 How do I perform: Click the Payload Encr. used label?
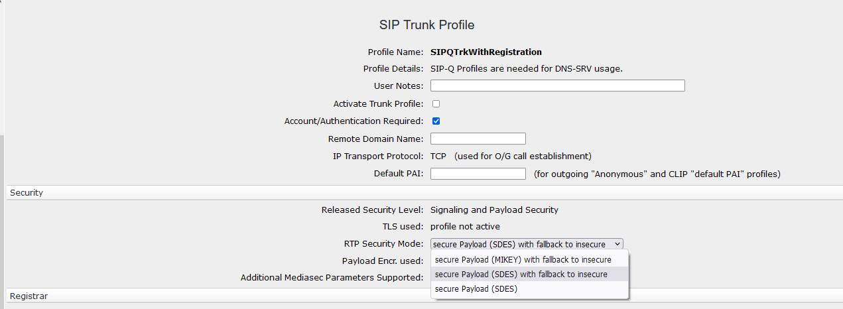(x=382, y=261)
